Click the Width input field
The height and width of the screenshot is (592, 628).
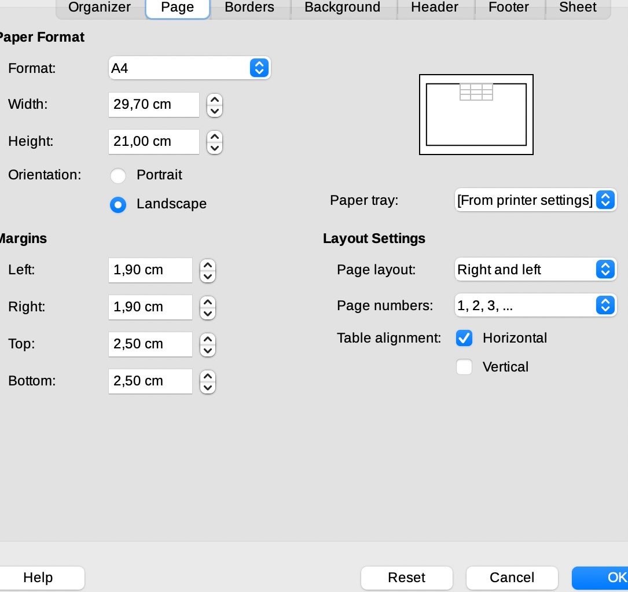[x=153, y=105]
